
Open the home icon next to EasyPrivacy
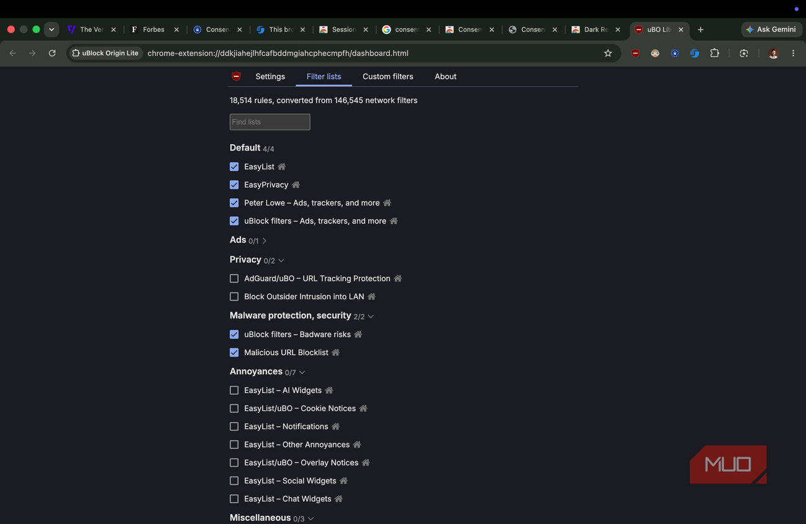296,184
